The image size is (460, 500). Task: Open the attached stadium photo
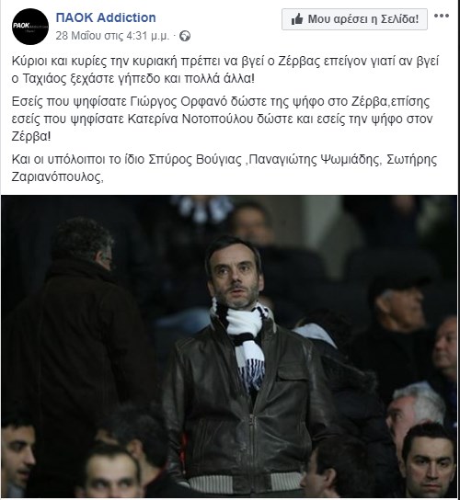coord(229,347)
